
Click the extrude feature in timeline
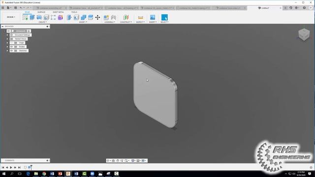coord(30,167)
